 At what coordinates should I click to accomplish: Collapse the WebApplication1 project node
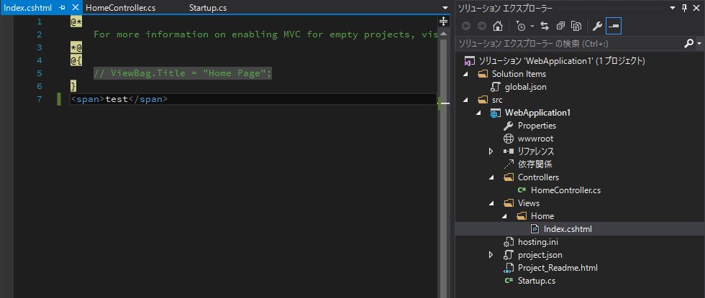click(x=479, y=113)
